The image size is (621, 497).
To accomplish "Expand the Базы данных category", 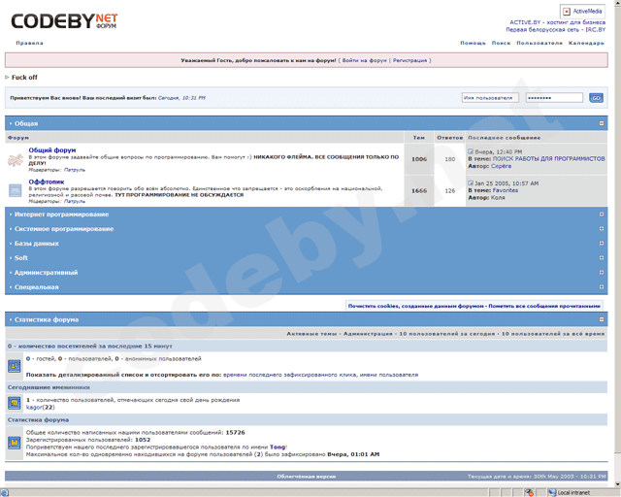I will 602,244.
